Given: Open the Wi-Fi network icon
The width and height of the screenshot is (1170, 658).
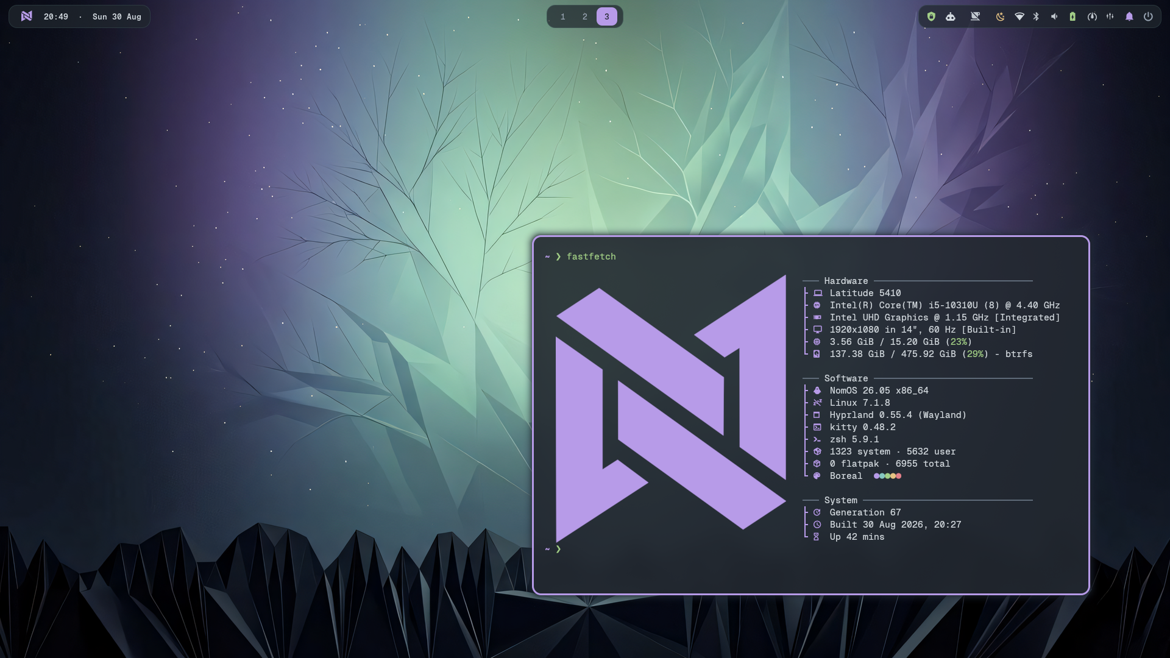Looking at the screenshot, I should pyautogui.click(x=1019, y=16).
